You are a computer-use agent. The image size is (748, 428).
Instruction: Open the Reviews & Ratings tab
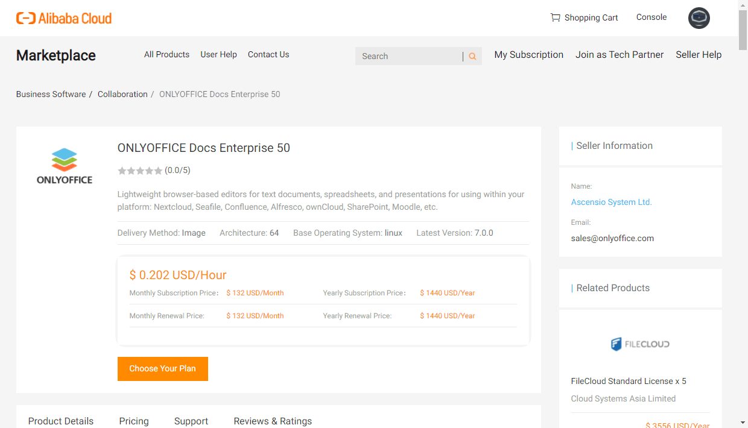273,421
